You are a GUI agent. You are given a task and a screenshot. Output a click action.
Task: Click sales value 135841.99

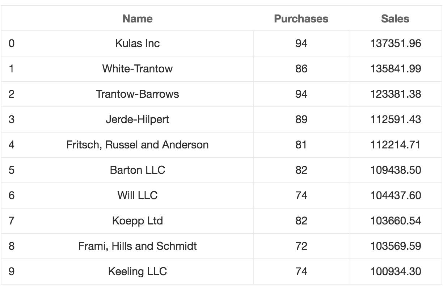(x=396, y=69)
